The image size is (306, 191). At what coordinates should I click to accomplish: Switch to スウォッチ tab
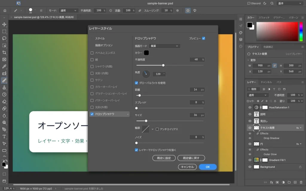[x=264, y=18]
